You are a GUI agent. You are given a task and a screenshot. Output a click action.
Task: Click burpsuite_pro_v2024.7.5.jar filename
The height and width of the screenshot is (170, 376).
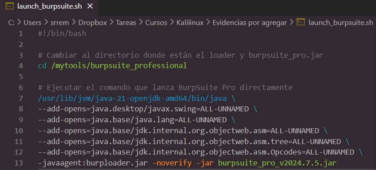[277, 163]
